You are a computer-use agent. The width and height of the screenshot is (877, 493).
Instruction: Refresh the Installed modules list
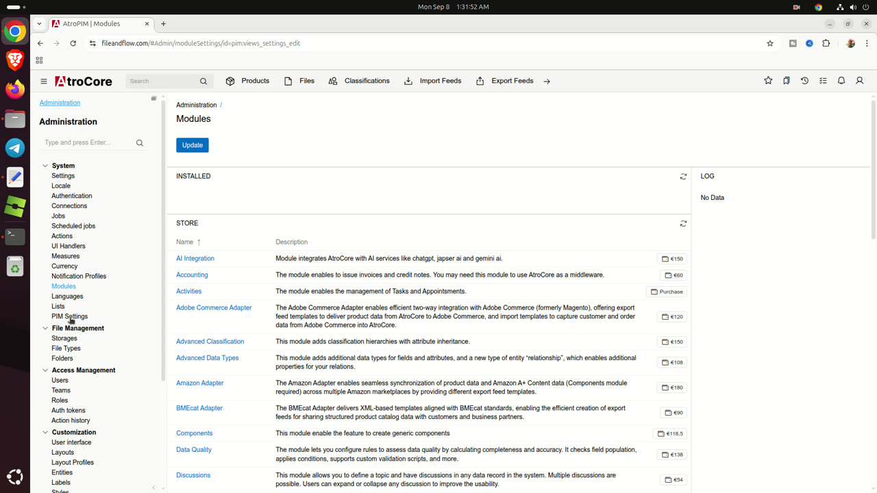(683, 177)
